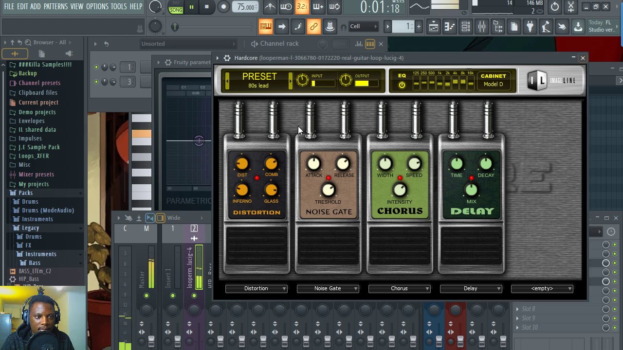Select the My projects folder in browser
Screen dimensions: 623x350
coord(34,184)
